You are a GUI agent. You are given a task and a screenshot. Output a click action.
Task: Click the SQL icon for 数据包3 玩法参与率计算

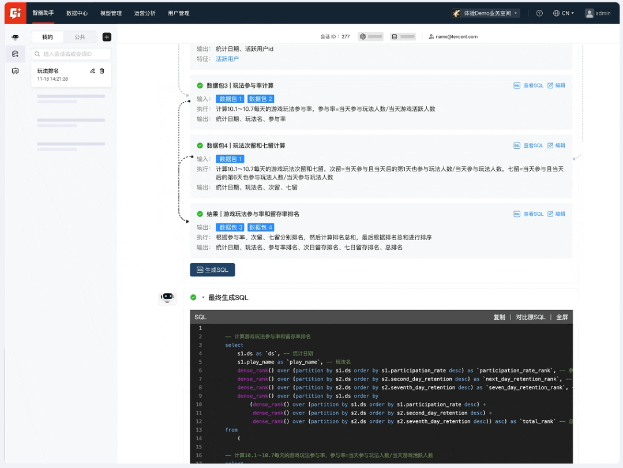tap(516, 85)
